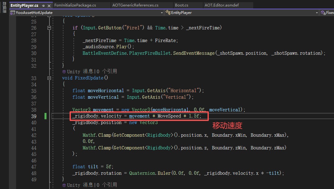Click the member icon beside Fixed...
The height and width of the screenshot is (189, 334).
323,13
